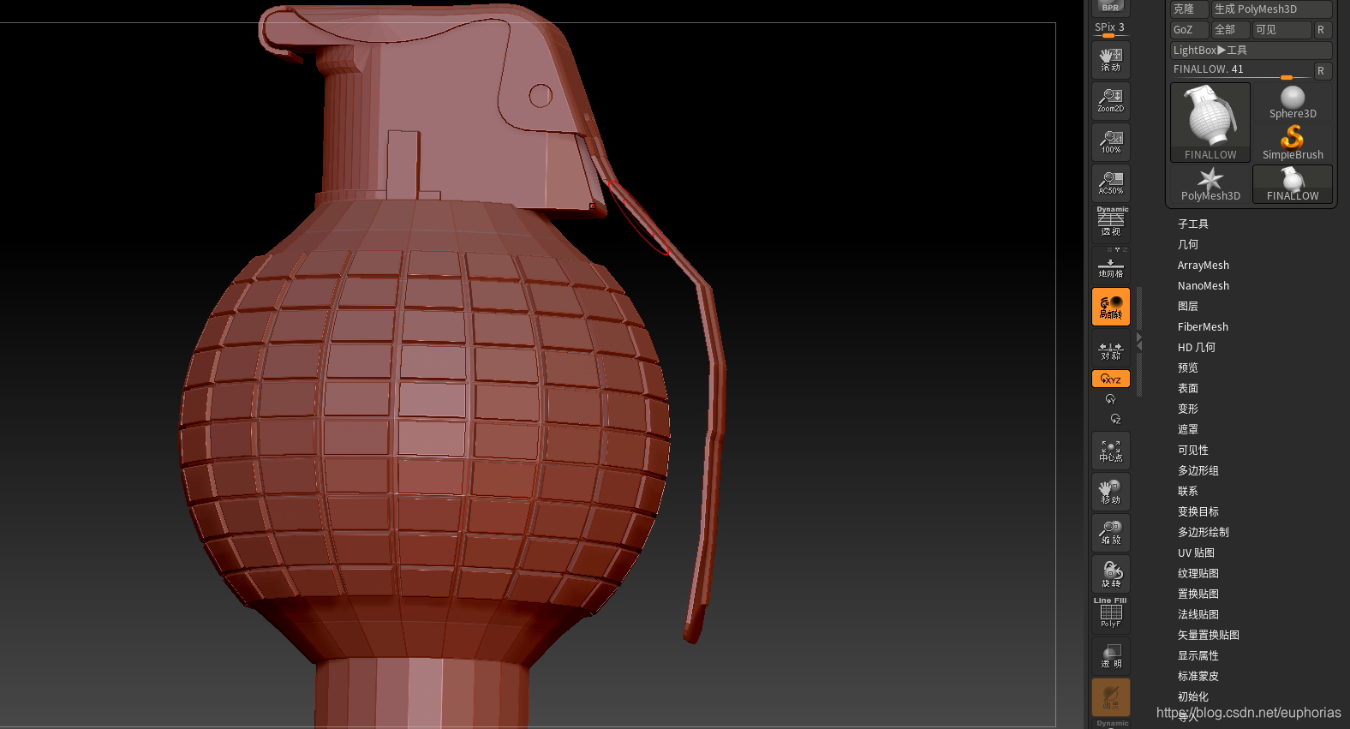Enable XYZ rotation mode
Image resolution: width=1350 pixels, height=729 pixels.
[x=1111, y=379]
